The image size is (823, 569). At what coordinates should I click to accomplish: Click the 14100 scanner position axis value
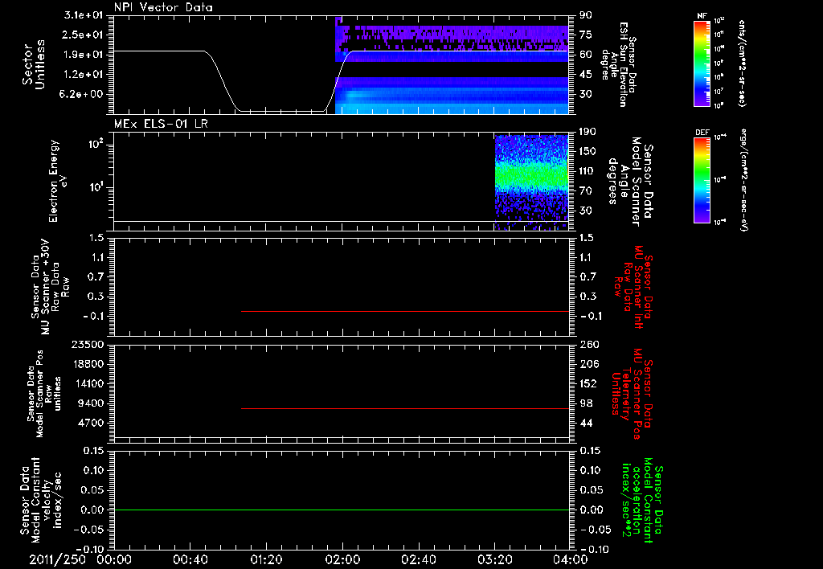[88, 383]
